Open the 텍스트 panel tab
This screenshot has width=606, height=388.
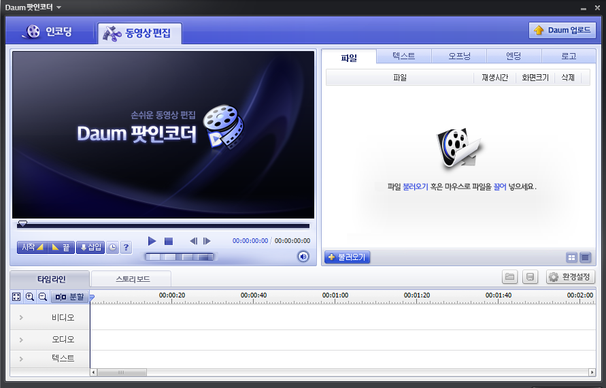[404, 56]
